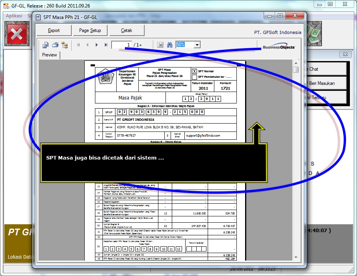Click PT. GFSoft Indonesia label at top right
This screenshot has width=357, height=276.
(x=277, y=32)
